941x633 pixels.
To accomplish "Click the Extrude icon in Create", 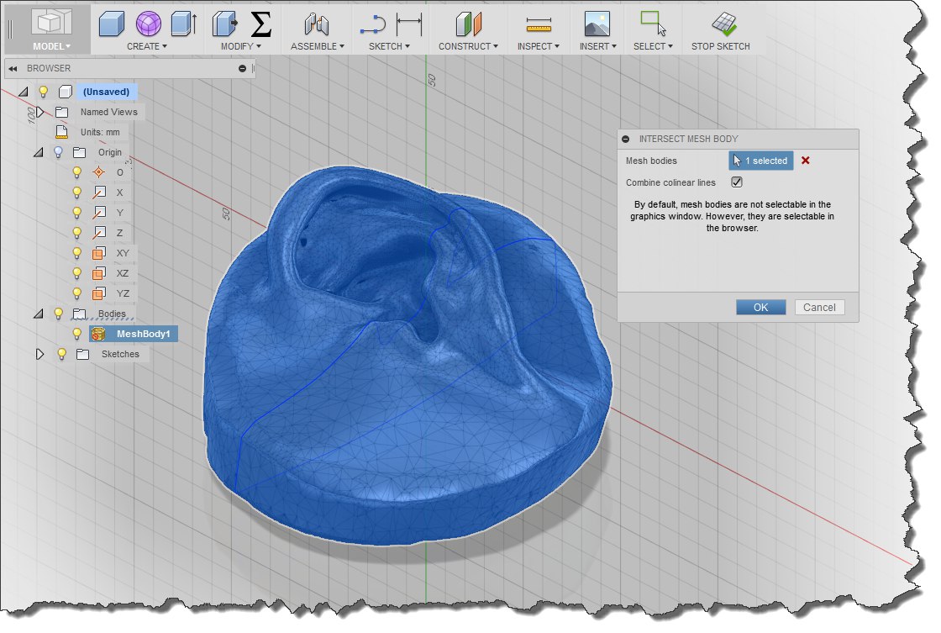I will tap(184, 24).
